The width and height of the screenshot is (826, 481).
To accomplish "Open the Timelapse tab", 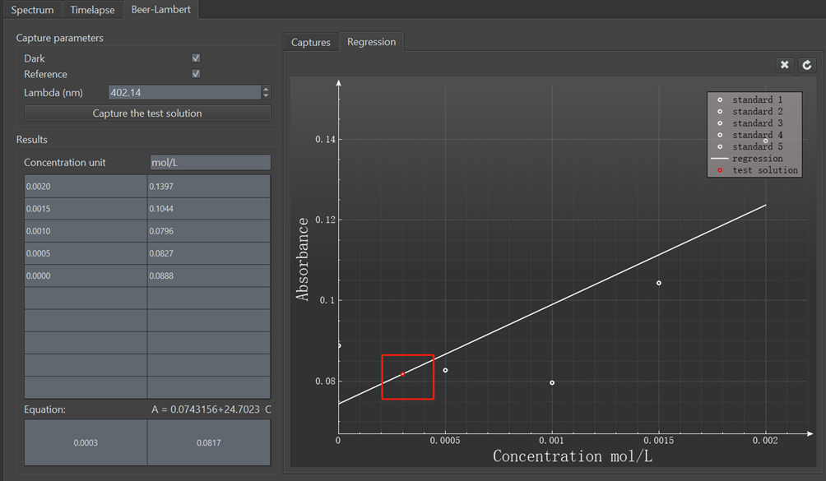I will [92, 10].
